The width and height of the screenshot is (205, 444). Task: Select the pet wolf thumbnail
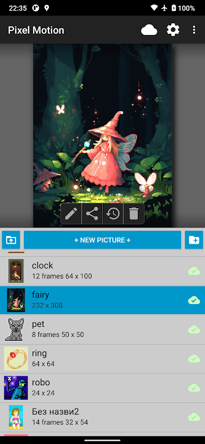pos(14,329)
